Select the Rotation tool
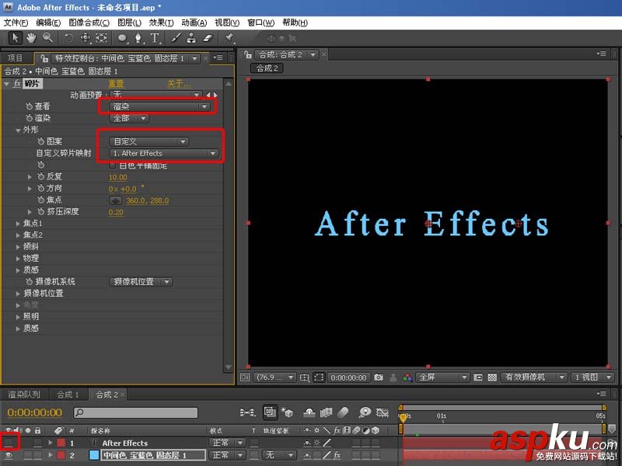Screen dimensions: 622x466 [69, 38]
